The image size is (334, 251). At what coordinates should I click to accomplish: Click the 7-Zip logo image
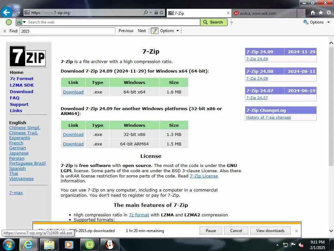tap(28, 56)
